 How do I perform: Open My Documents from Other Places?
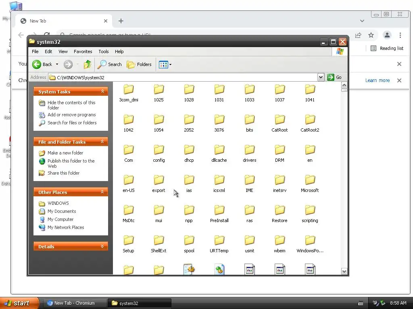click(x=62, y=211)
